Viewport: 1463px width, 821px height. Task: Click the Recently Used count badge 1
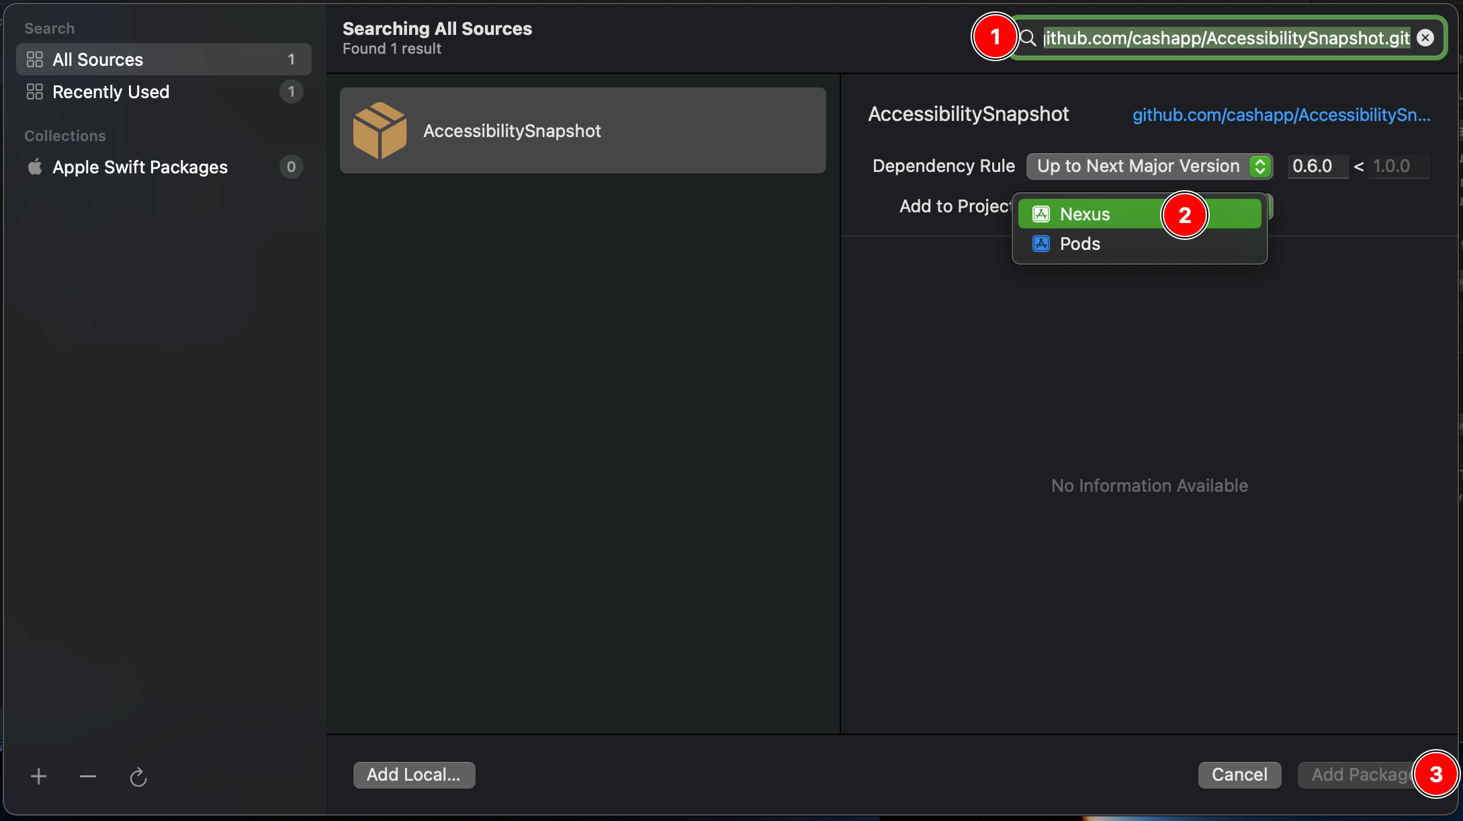[x=291, y=92]
